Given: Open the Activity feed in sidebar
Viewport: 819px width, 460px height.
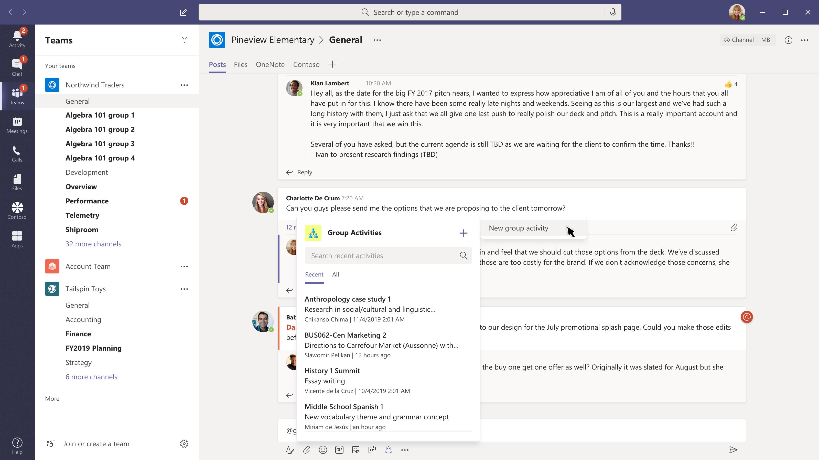Looking at the screenshot, I should [17, 39].
